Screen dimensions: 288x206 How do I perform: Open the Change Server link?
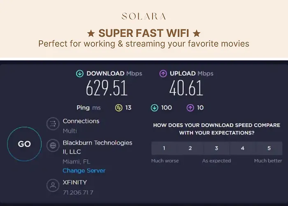[x=84, y=171]
